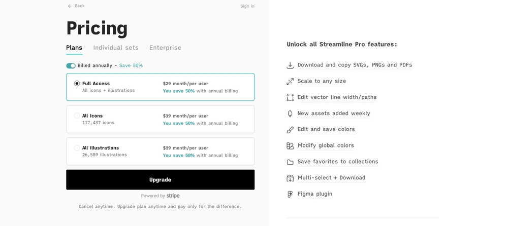
Task: Click the paintbrush icon for edit colors
Action: (290, 130)
